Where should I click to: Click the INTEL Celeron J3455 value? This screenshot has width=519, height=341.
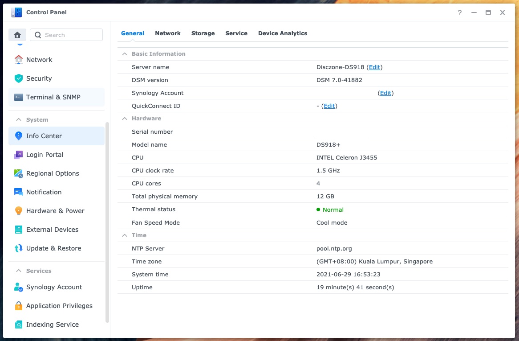[x=347, y=158]
